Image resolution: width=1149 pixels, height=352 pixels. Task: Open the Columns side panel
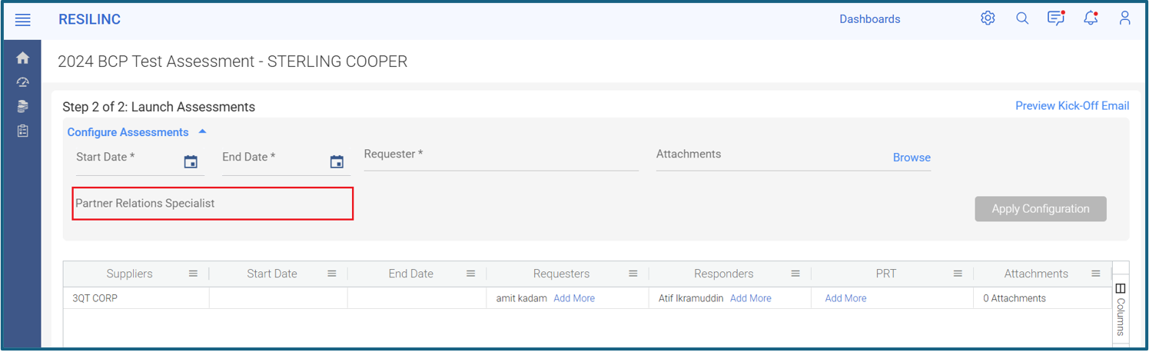(1121, 309)
